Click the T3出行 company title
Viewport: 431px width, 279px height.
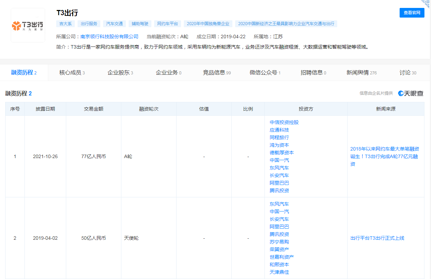[x=67, y=13]
